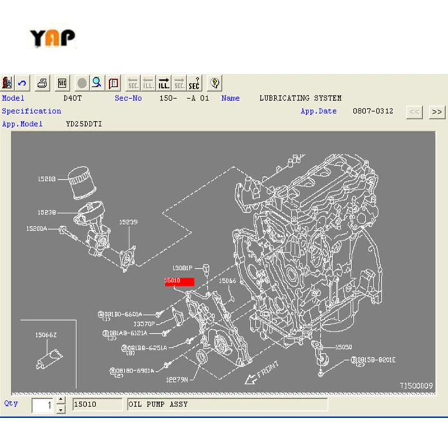The image size is (448, 448).
Task: Click the LUBRICATING SYSTEM name text
Action: 300,99
